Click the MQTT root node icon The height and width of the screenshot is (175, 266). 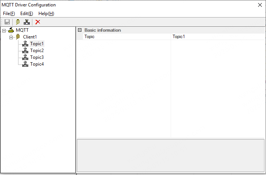[x=11, y=30]
